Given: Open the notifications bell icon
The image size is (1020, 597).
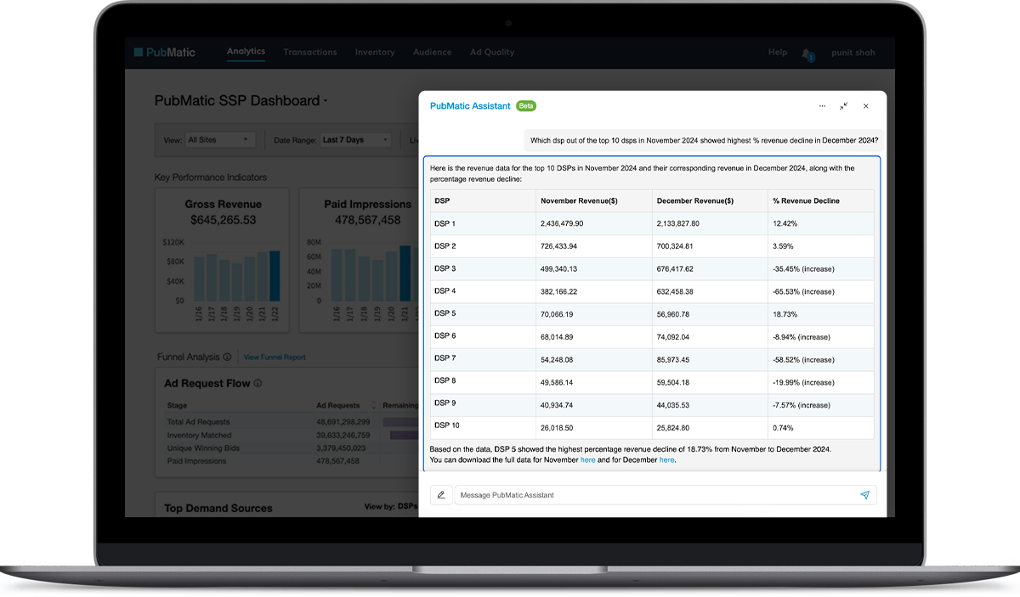Looking at the screenshot, I should coord(806,54).
